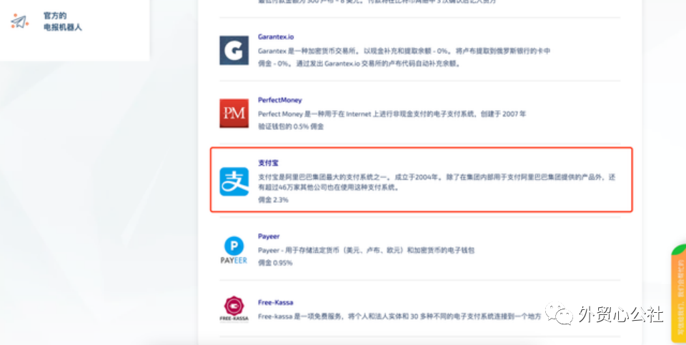
Task: Open the Garantex.io link
Action: (276, 37)
